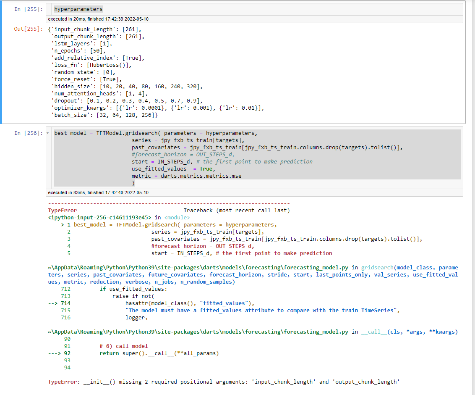Screen dimensions: 475x395
Task: Click traceback line 91 '# 6) call model'
Action: coord(106,346)
